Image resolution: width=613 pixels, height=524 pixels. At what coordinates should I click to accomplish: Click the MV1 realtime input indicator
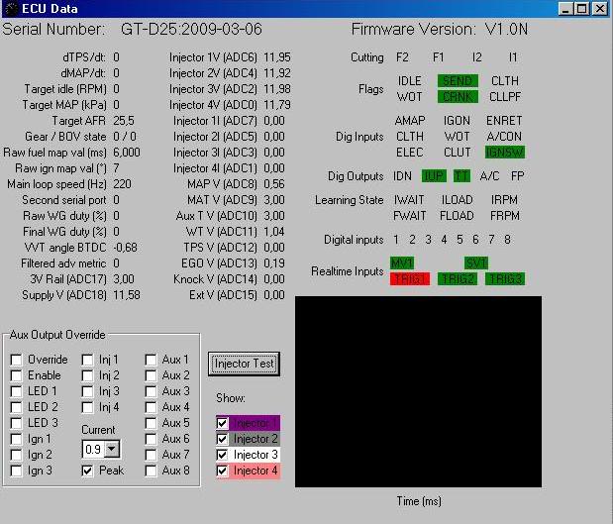point(402,262)
